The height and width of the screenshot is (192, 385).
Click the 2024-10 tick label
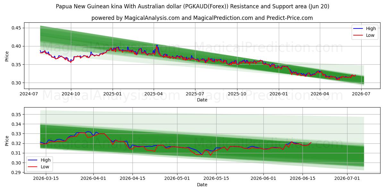click(71, 94)
